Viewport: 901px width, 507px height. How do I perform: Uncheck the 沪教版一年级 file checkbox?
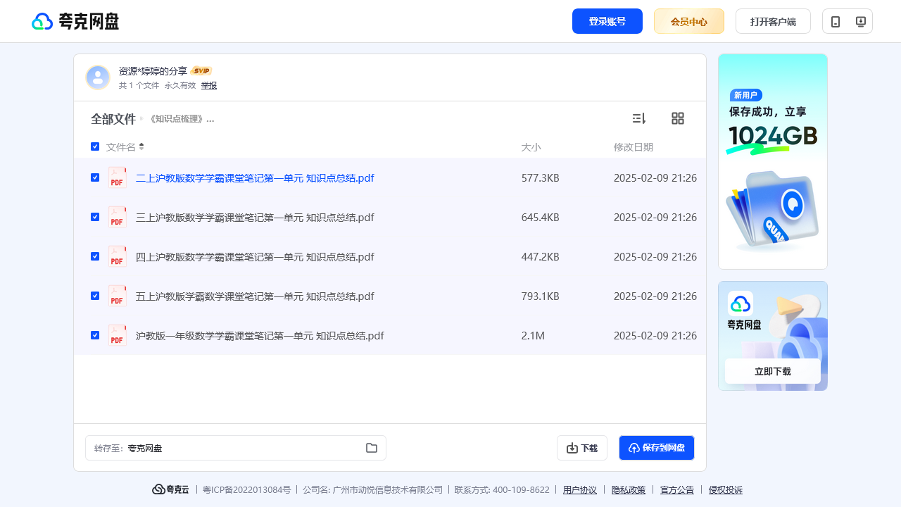pyautogui.click(x=95, y=335)
